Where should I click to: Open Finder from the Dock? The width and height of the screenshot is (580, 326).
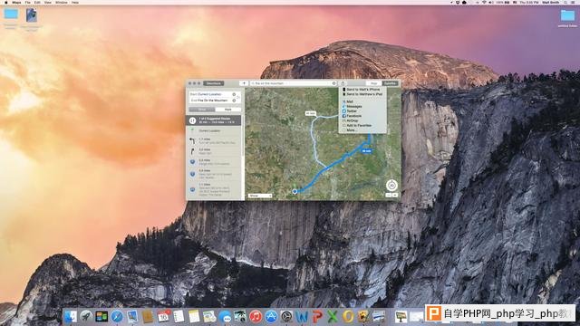coord(71,317)
